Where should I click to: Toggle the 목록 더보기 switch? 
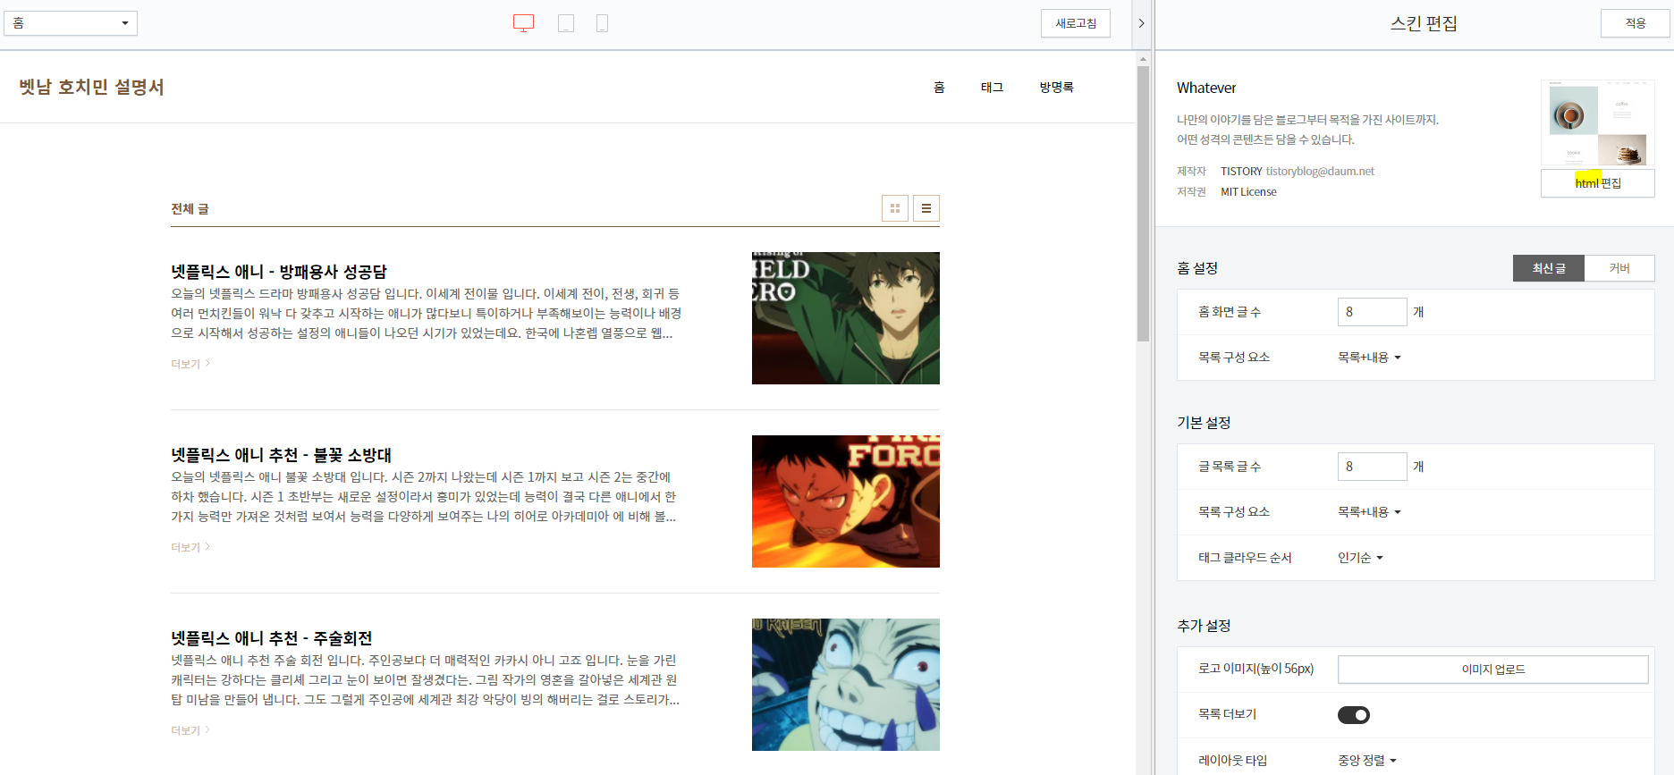(1354, 715)
